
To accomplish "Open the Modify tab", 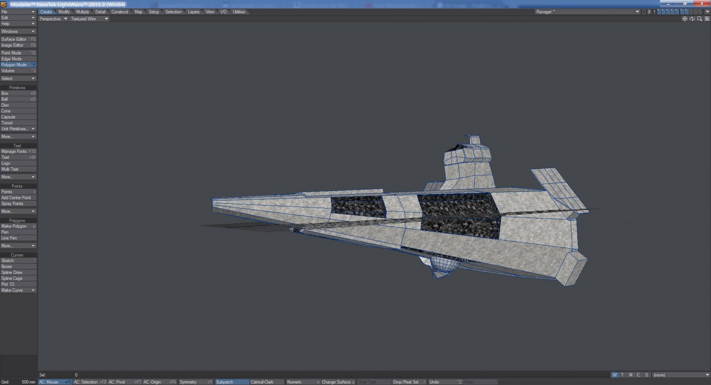I will click(64, 12).
